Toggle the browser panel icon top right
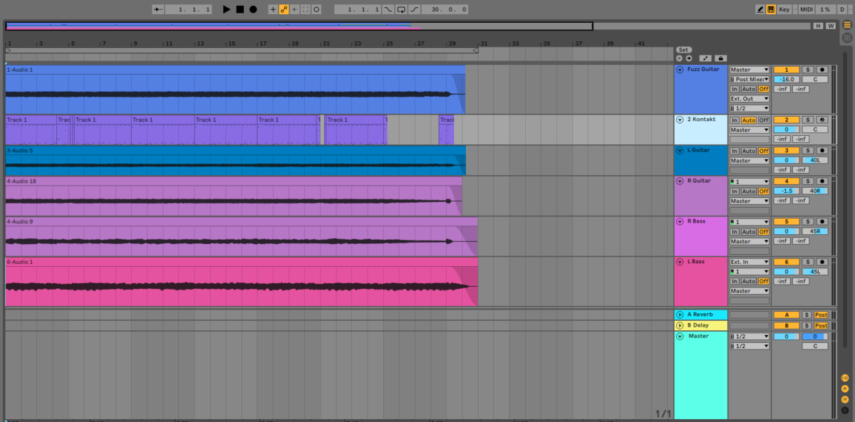 847,23
